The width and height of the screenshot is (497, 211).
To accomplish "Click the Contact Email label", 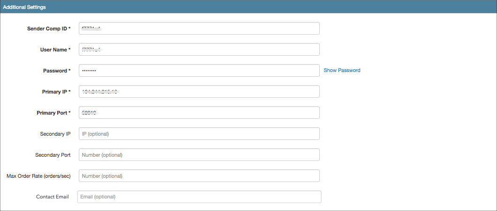I will [x=53, y=197].
